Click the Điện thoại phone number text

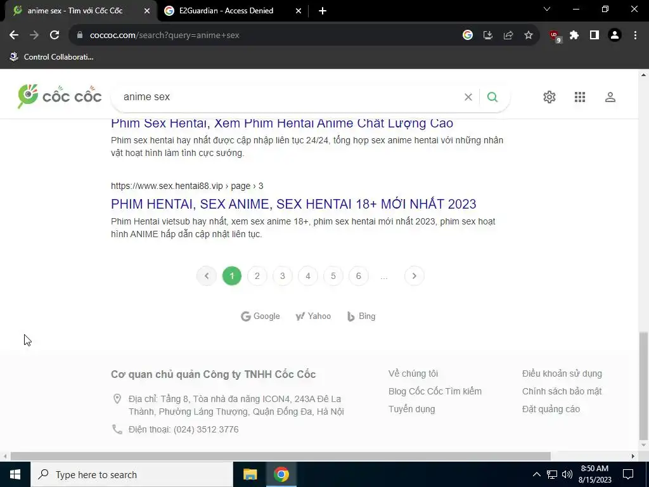tap(183, 429)
